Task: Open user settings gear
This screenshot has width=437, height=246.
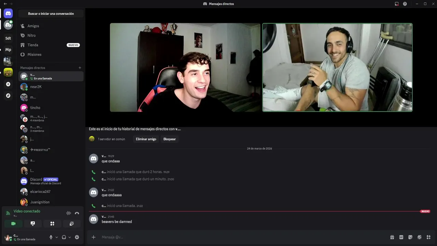Action: [77, 237]
